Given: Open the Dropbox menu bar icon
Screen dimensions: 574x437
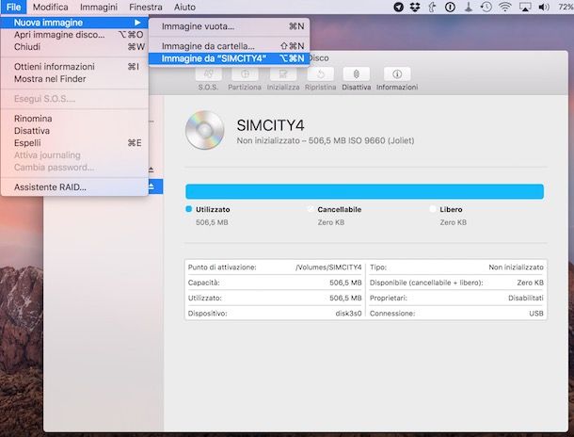Looking at the screenshot, I should (415, 7).
